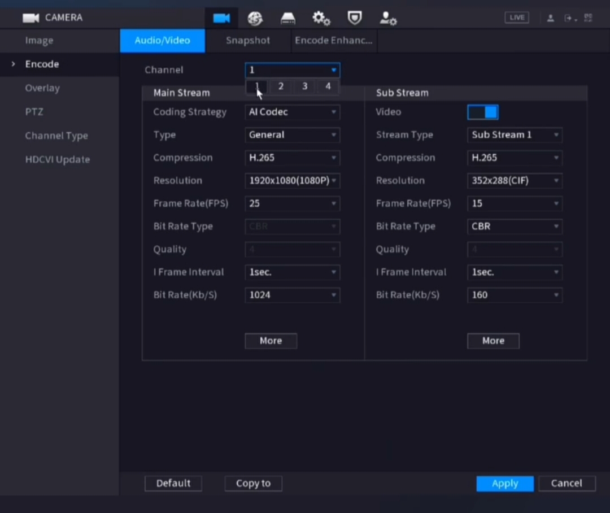Image resolution: width=610 pixels, height=513 pixels.
Task: Open Sub Stream I Frame Interval dropdown
Action: (x=515, y=272)
